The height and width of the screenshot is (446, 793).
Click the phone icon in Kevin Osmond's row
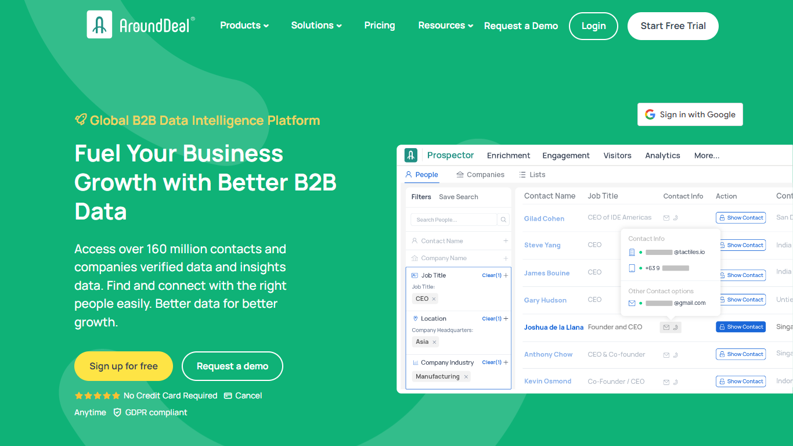[676, 382]
